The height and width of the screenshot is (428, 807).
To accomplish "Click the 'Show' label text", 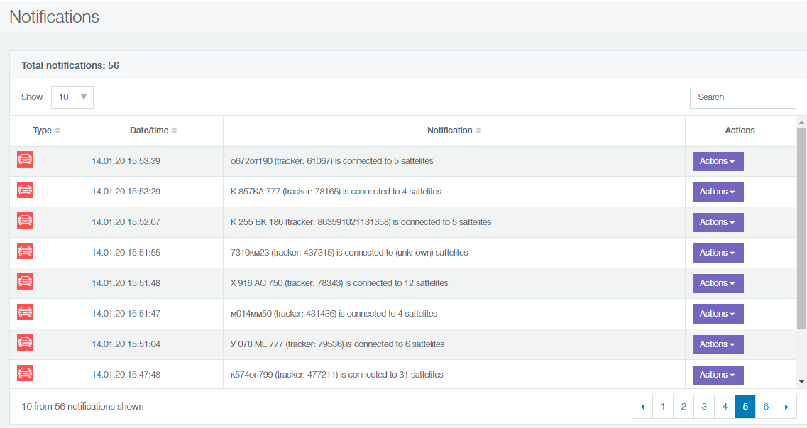I will point(32,97).
